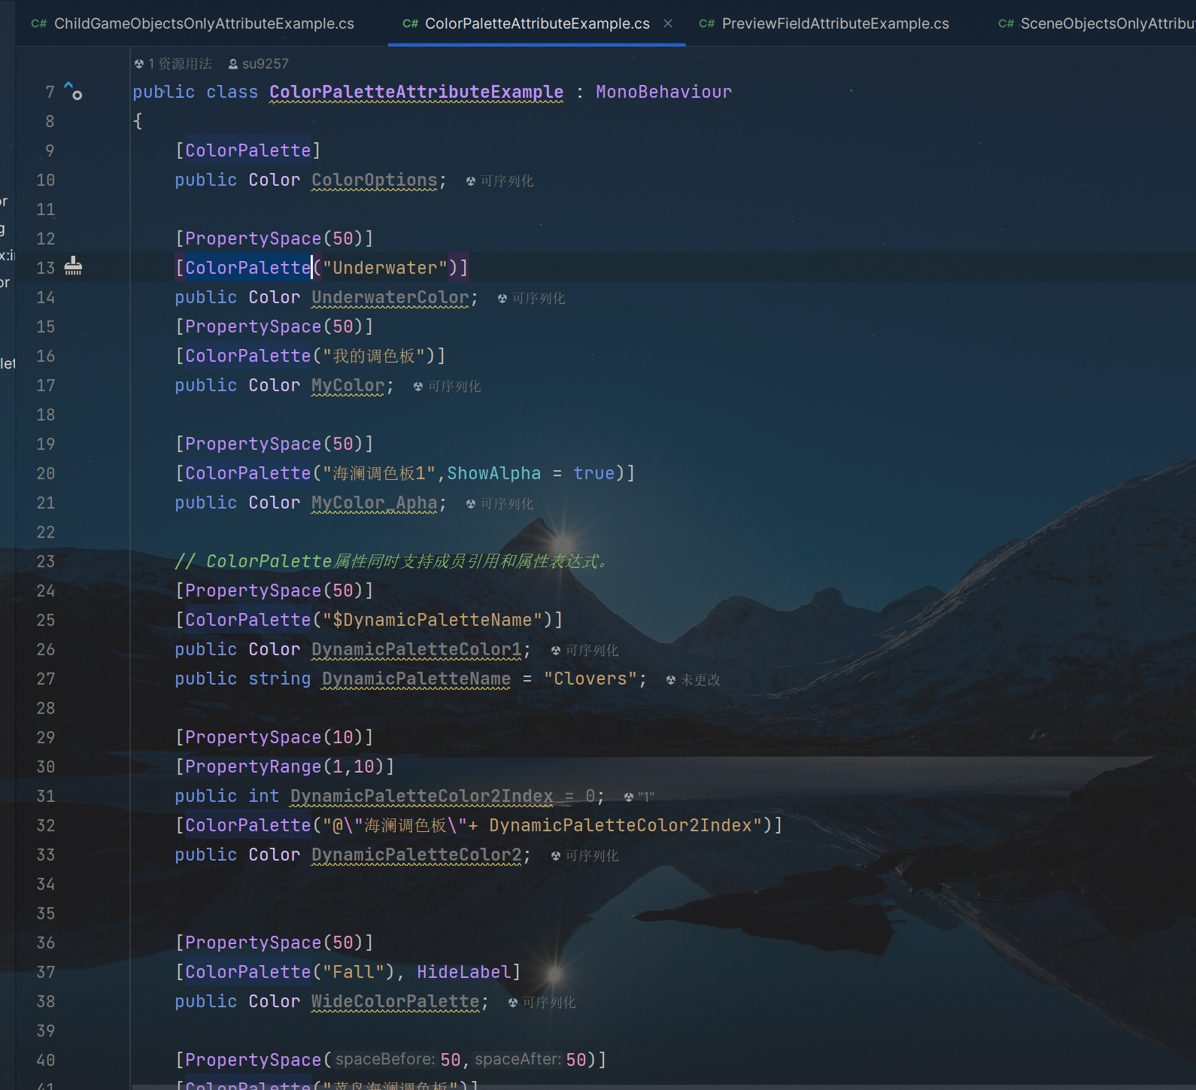Screen dimensions: 1196x1090
Task: Click the Unity value hint after DynamicPaletteColor2Index
Action: 639,797
